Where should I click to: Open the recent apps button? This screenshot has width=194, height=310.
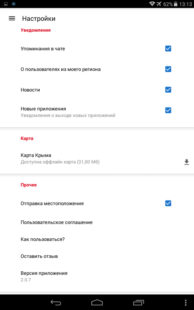tap(139, 302)
